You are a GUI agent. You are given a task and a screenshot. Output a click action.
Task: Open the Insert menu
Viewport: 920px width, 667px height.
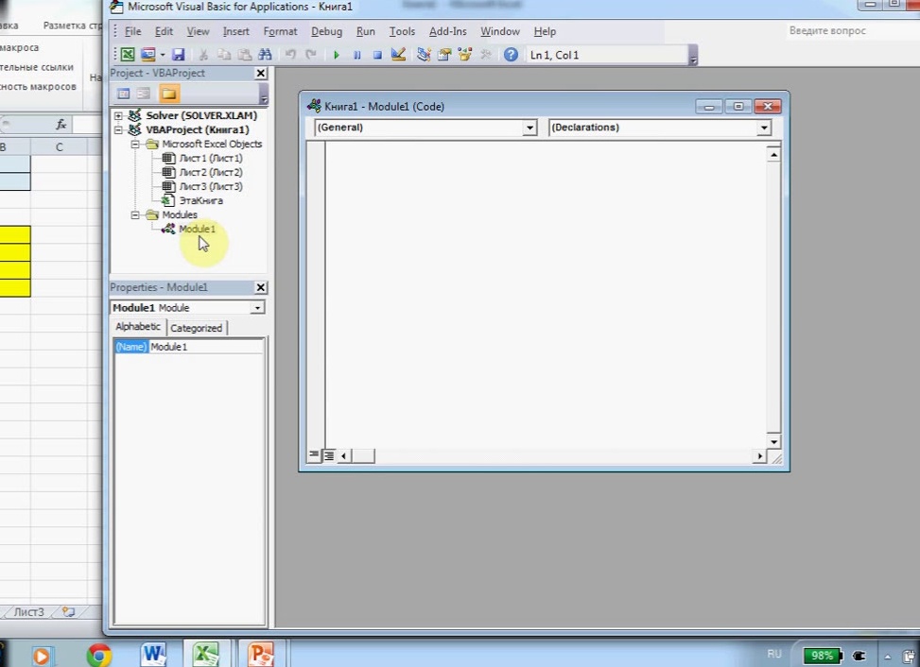click(235, 32)
